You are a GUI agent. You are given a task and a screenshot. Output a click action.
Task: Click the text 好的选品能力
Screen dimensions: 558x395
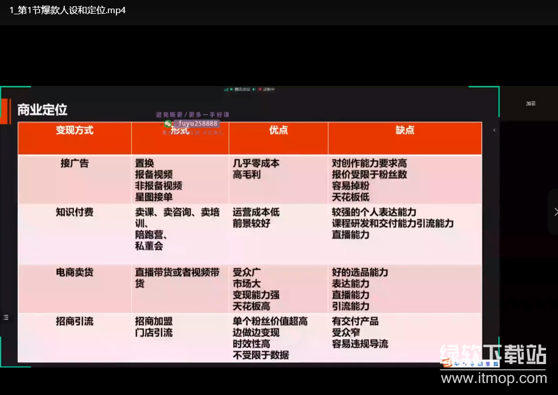pos(360,272)
